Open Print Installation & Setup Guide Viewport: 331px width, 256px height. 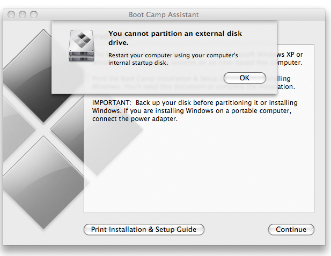point(144,229)
